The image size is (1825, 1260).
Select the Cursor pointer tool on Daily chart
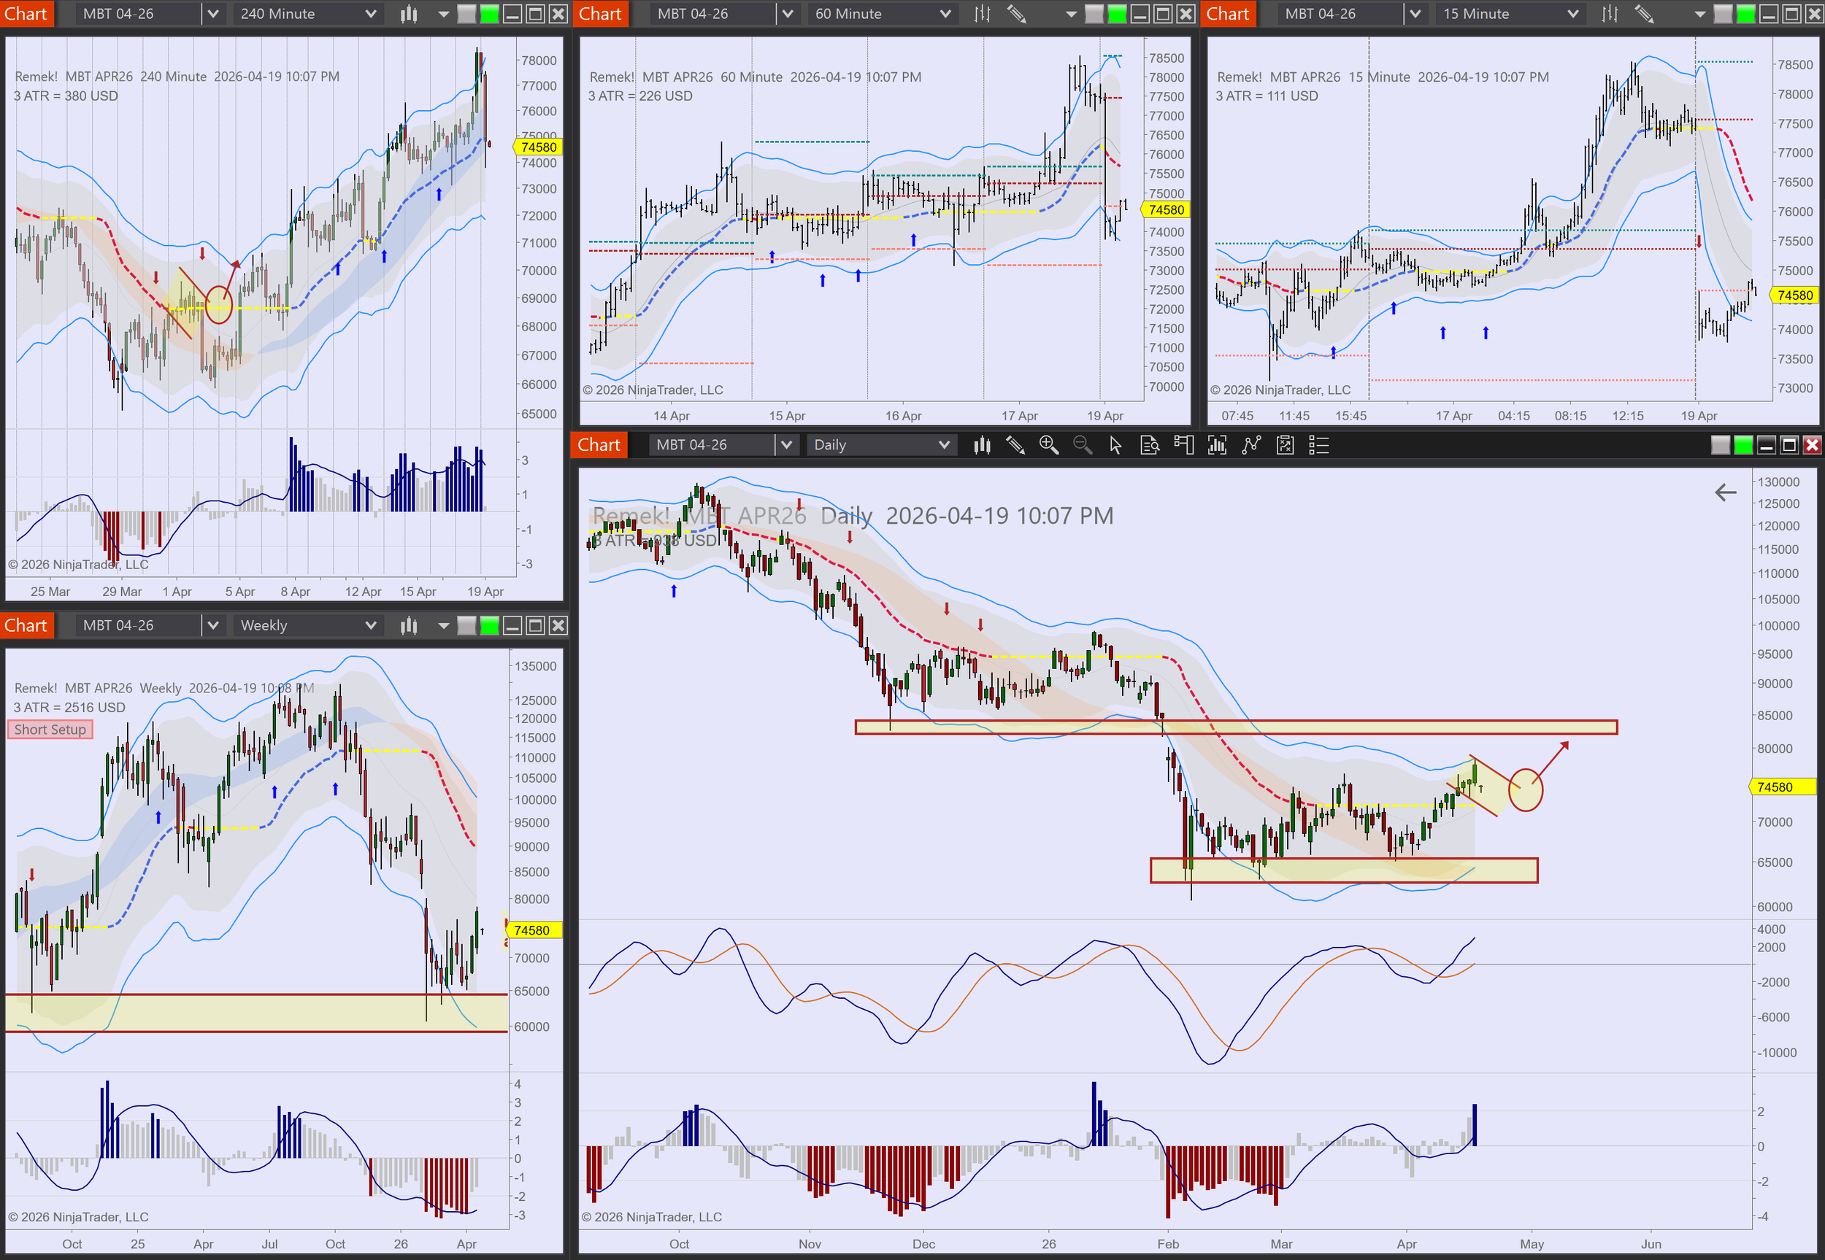tap(1115, 445)
